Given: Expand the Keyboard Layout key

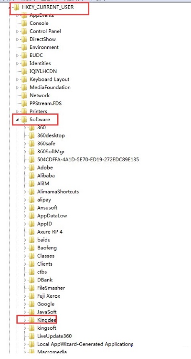Looking at the screenshot, I should click(x=18, y=79).
